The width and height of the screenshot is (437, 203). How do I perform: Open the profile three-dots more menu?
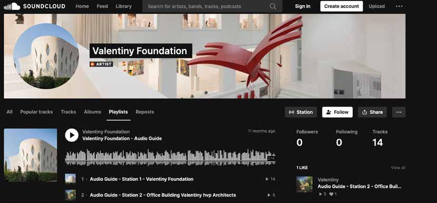click(399, 112)
